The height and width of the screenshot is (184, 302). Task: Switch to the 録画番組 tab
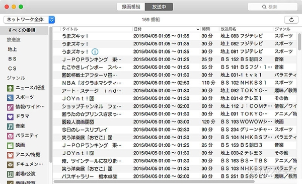pos(131,7)
